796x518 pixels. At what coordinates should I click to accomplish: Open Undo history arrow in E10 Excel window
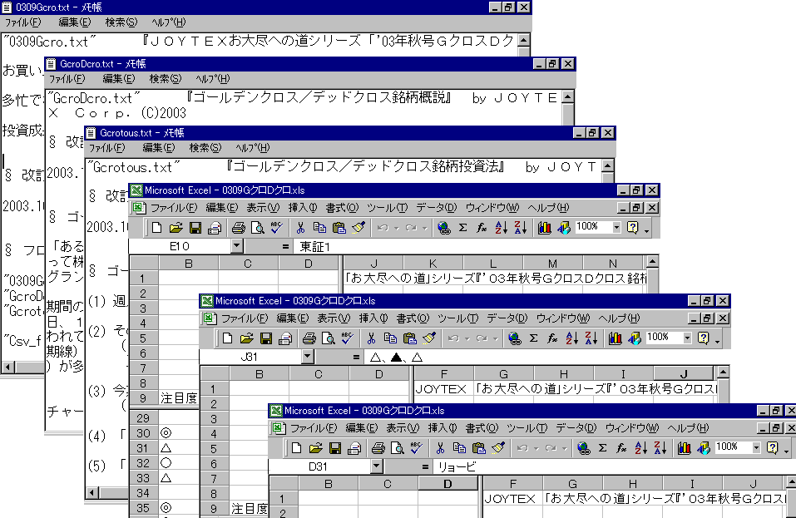397,229
